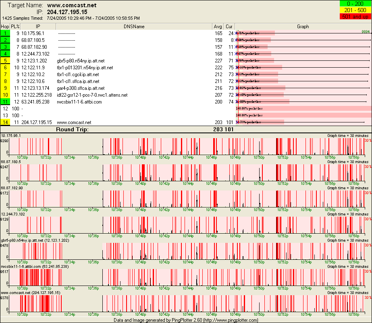The width and height of the screenshot is (372, 323).
Task: Select hop 12 number cell
Action: tap(5, 109)
